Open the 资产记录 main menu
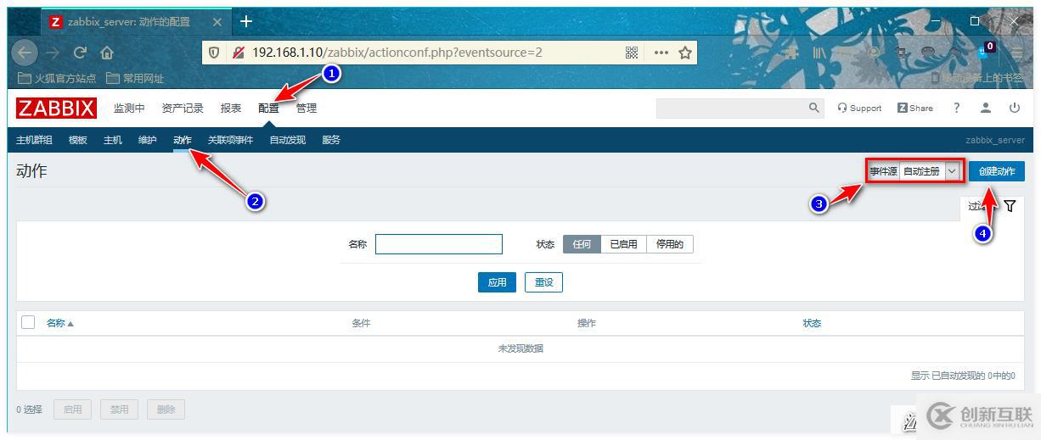 coord(183,109)
